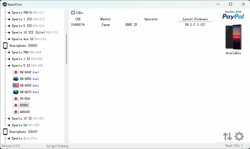Viewport: 250px width, 149px height.
Task: Select Xperia Ace II PDX-212
Action: tap(29, 39)
